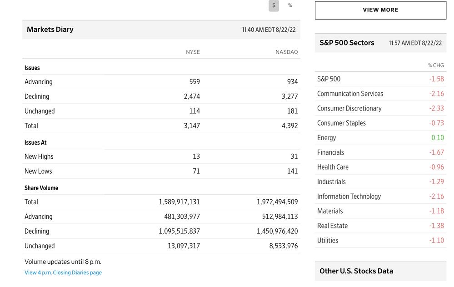Image resolution: width=454 pixels, height=287 pixels.
Task: Open the Financials sector
Action: [330, 152]
